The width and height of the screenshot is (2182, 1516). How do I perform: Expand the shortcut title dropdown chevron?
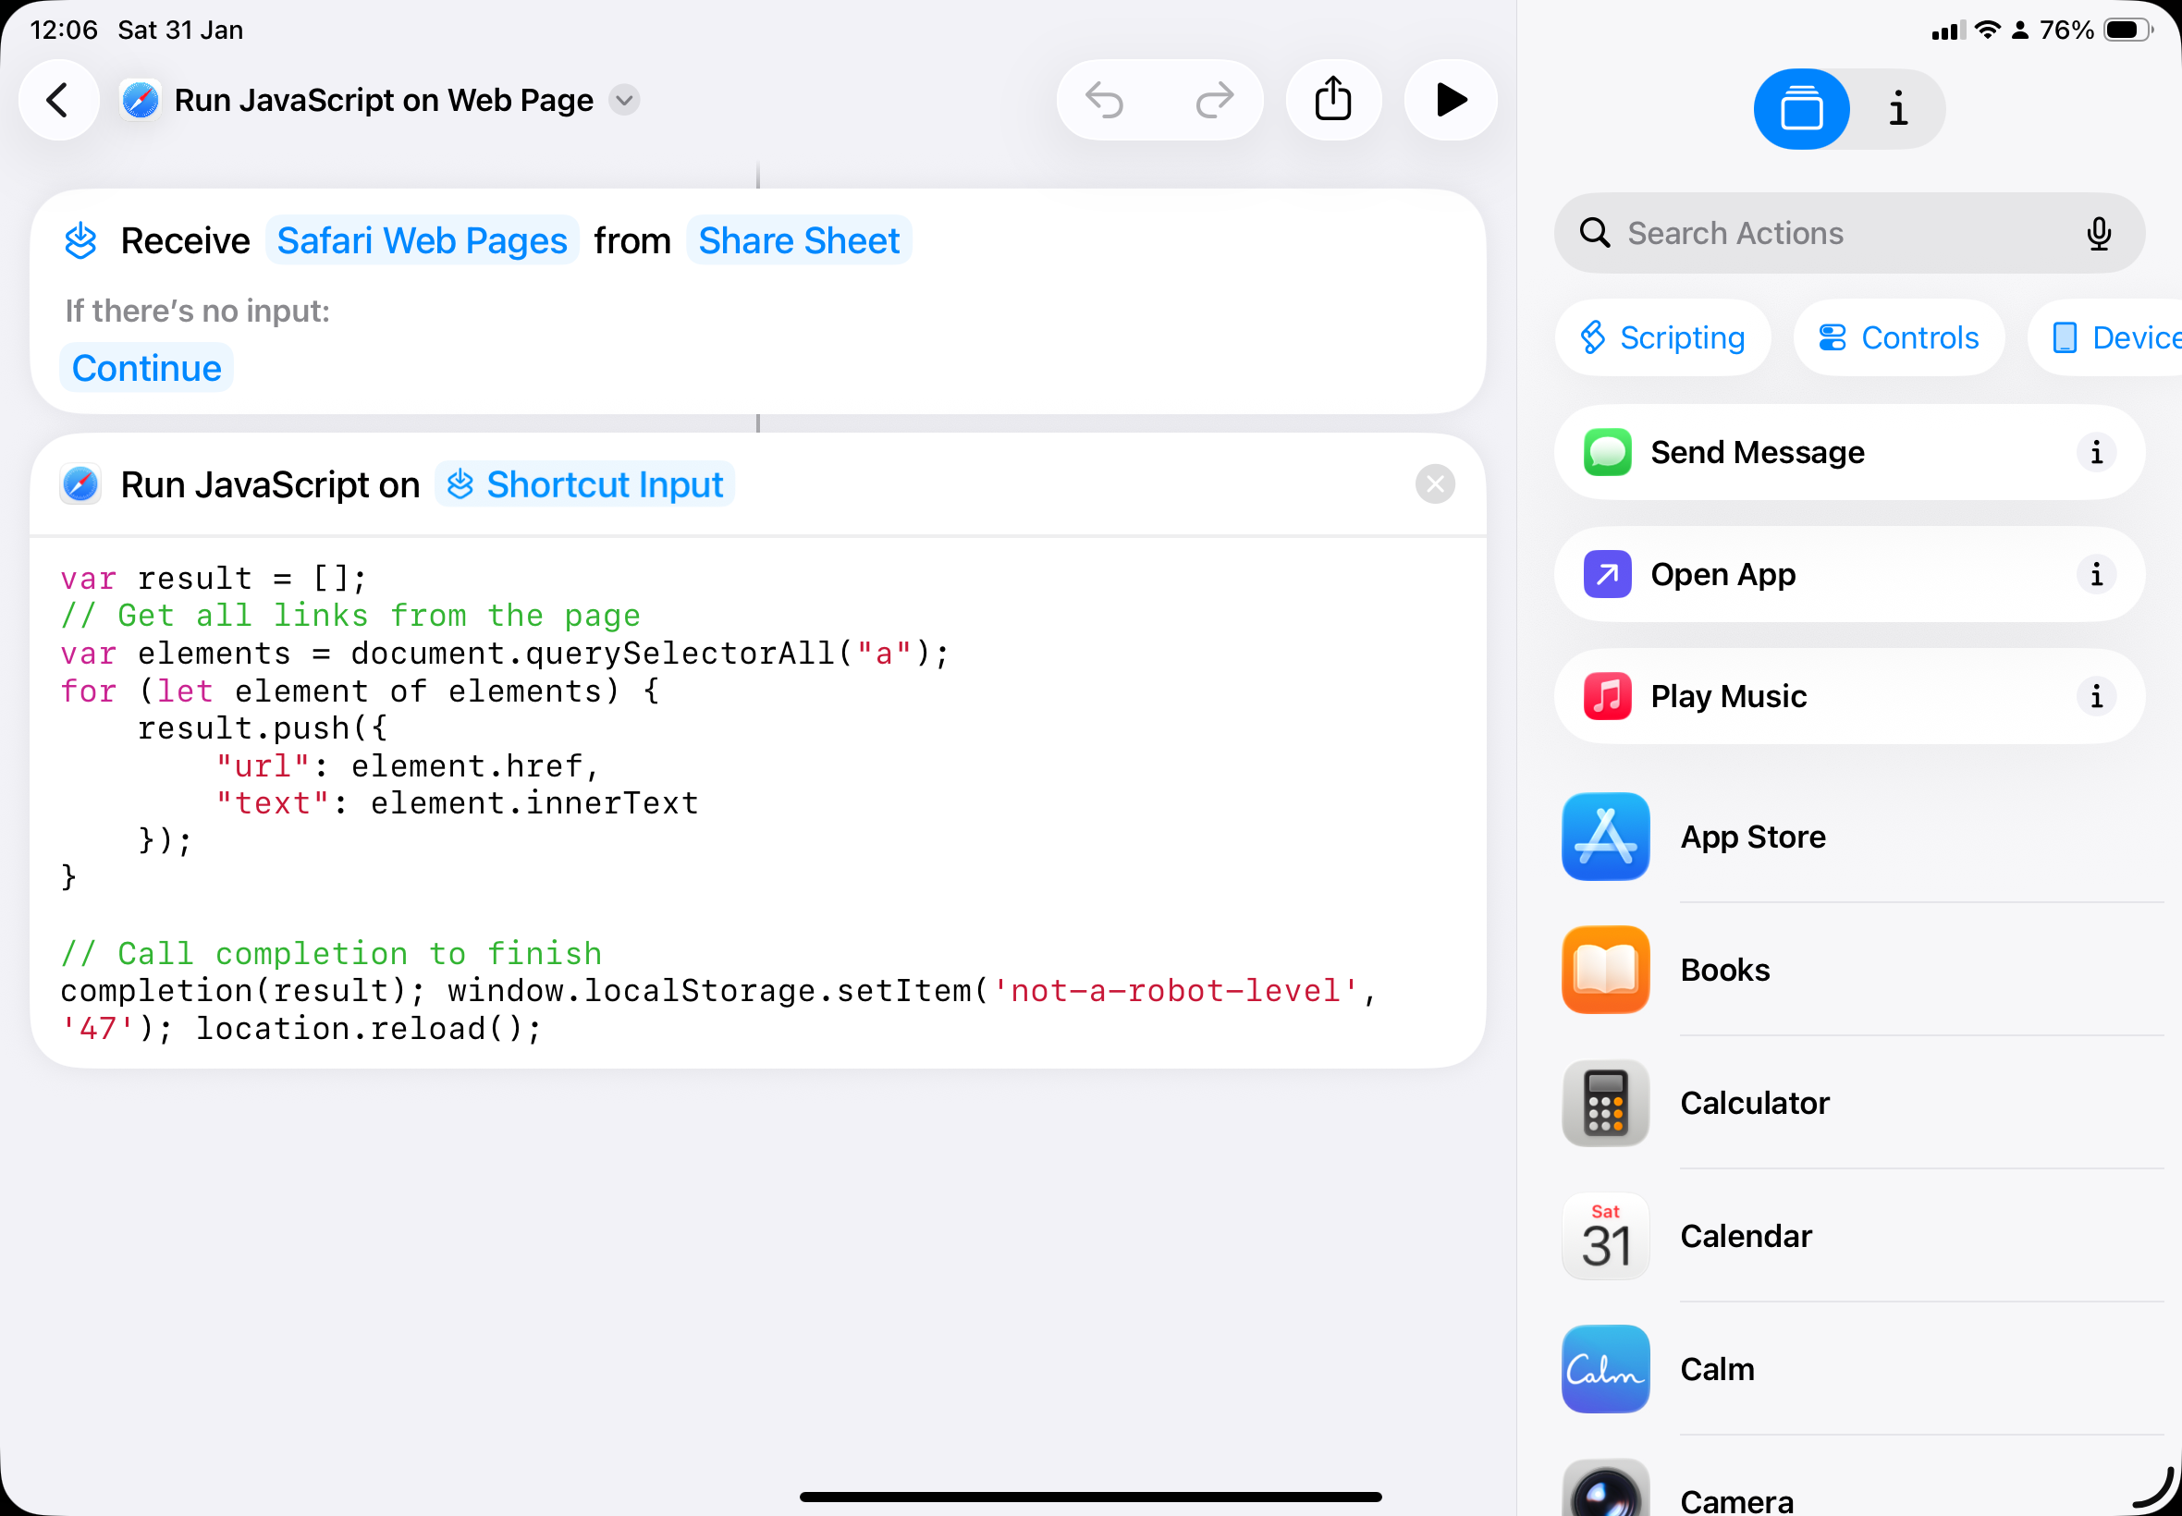(624, 100)
